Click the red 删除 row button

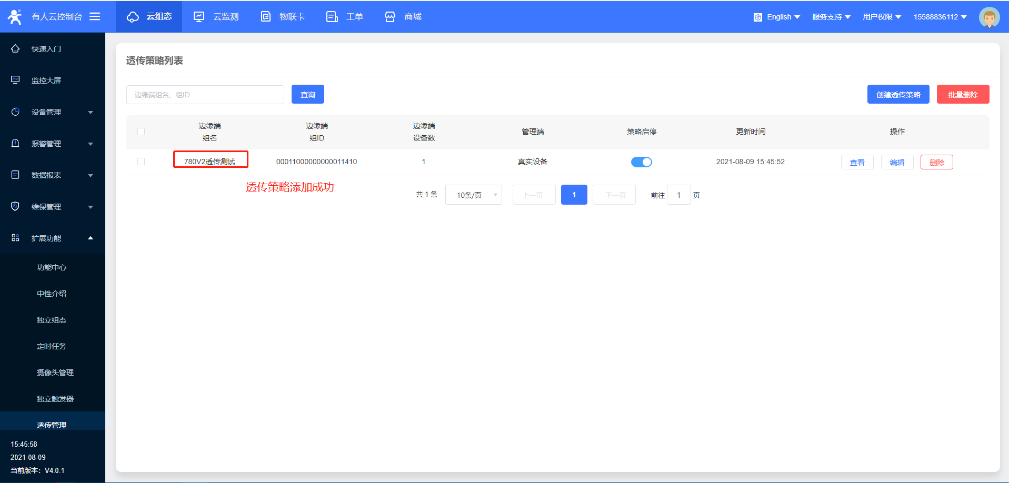[936, 162]
